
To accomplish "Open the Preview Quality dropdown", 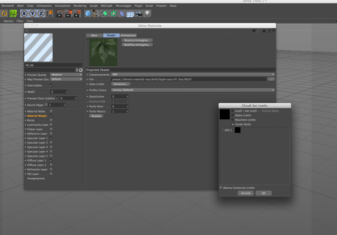I will pyautogui.click(x=66, y=75).
